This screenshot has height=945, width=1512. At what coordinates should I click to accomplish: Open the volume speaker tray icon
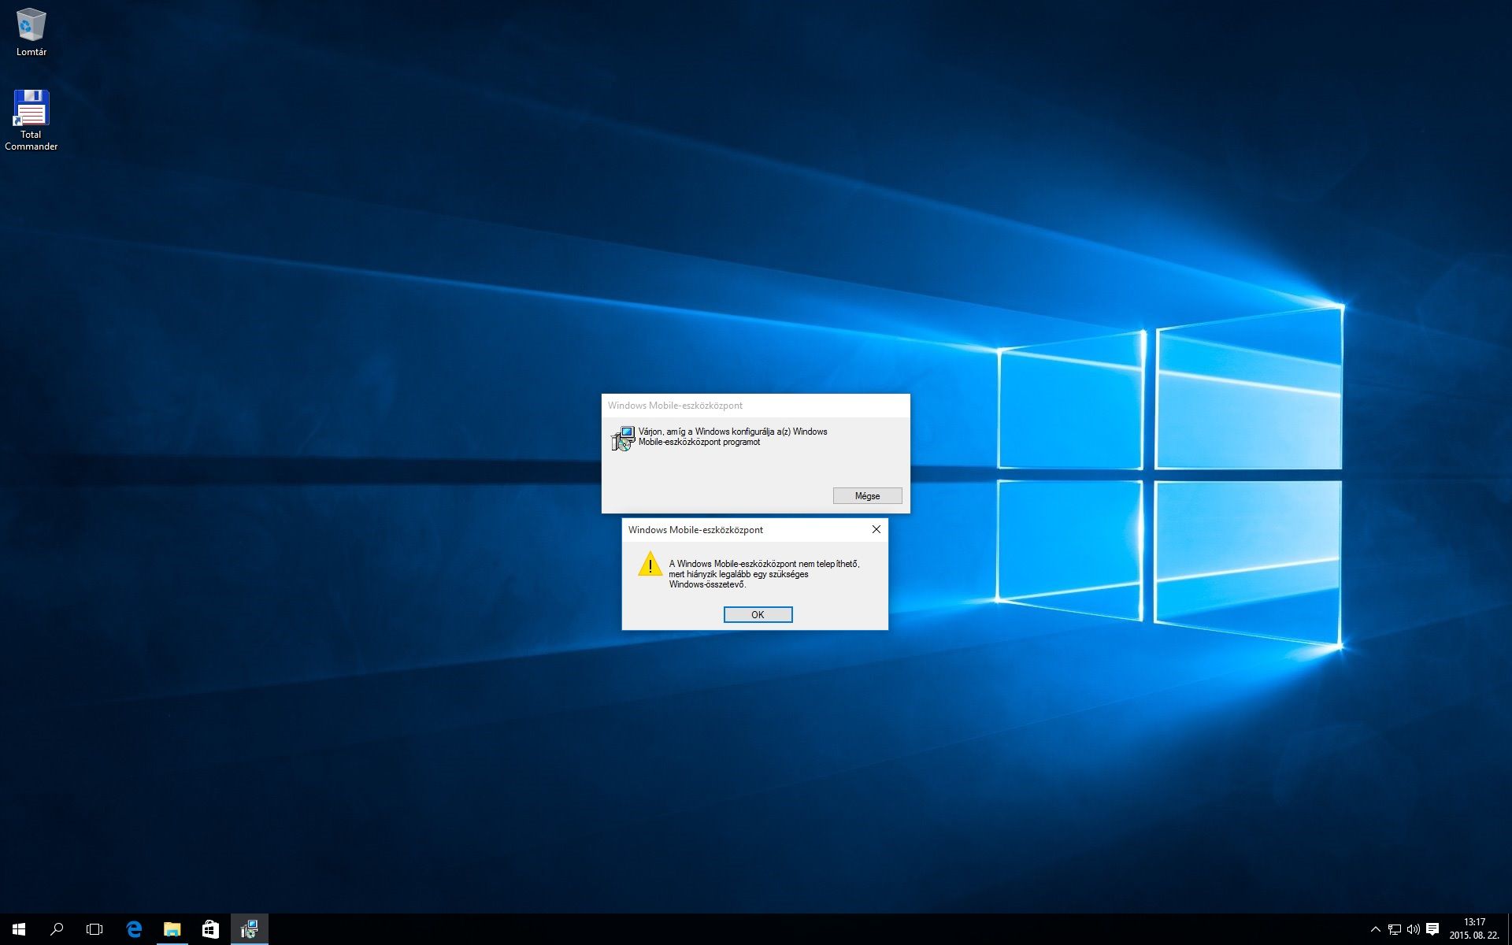point(1413,929)
